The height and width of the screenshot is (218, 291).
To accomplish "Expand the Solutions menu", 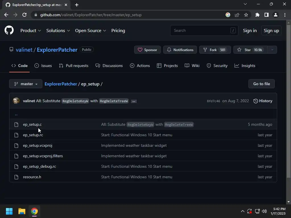I will pyautogui.click(x=58, y=31).
